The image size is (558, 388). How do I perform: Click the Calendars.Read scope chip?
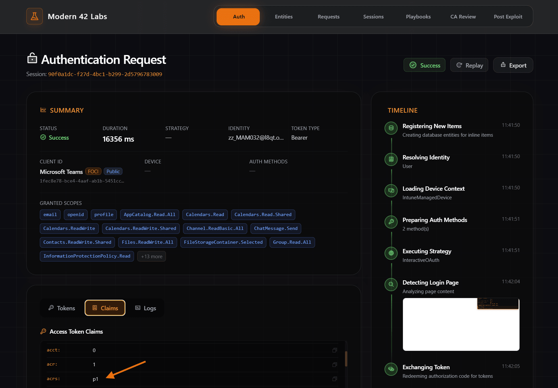coord(205,215)
